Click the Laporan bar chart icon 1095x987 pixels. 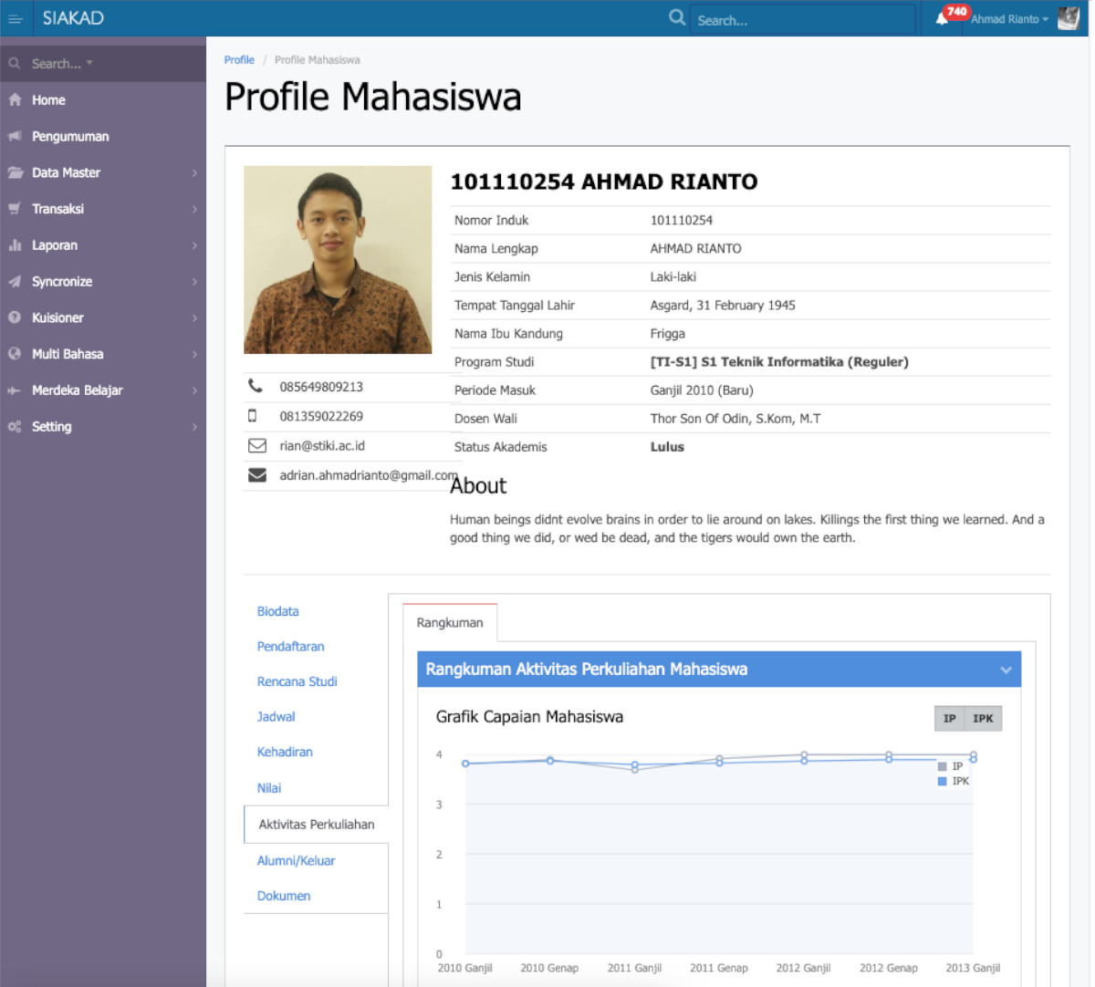15,245
